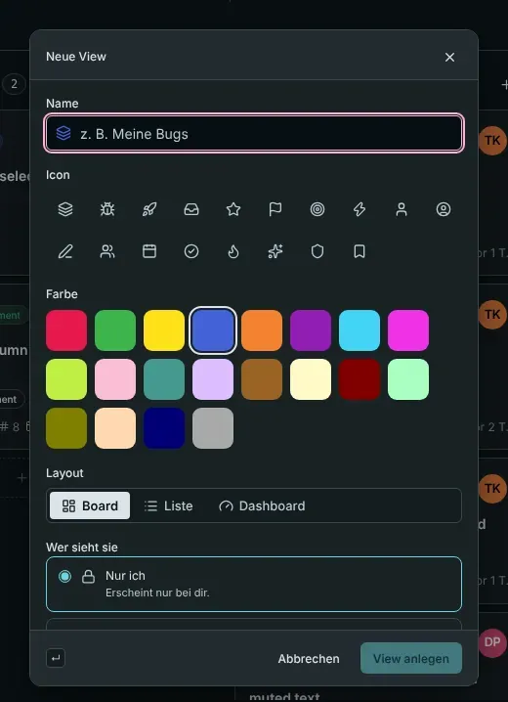Select the rocket icon
The width and height of the screenshot is (508, 702).
(x=149, y=209)
